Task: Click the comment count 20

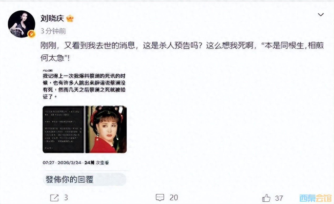Action: tap(174, 197)
